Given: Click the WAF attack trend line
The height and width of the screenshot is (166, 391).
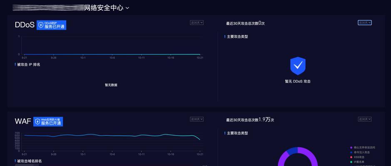Looking at the screenshot, I should [112, 135].
